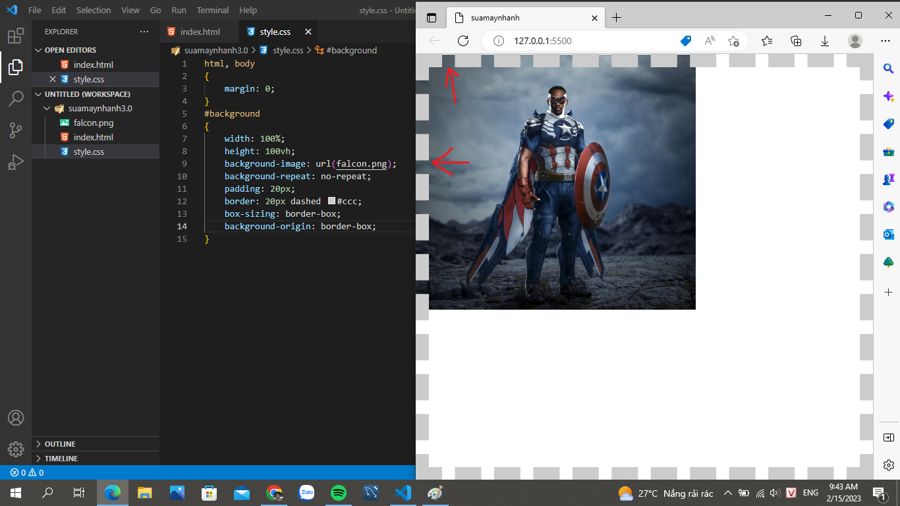This screenshot has height=506, width=900.
Task: Open Search in Edge sidebar
Action: (888, 69)
